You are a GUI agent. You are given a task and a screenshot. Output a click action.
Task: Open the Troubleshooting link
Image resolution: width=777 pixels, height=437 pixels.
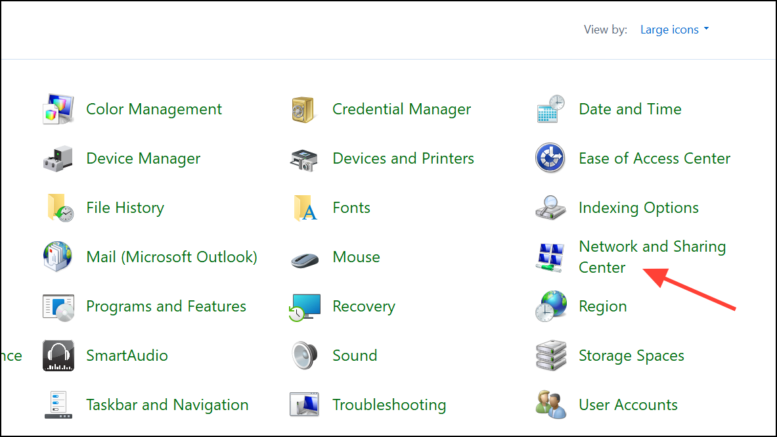point(389,405)
